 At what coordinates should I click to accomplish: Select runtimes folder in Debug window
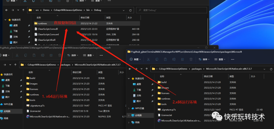coord(87,23)
